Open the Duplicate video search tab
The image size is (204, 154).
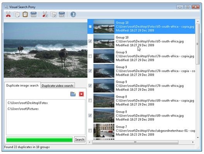tap(57, 86)
